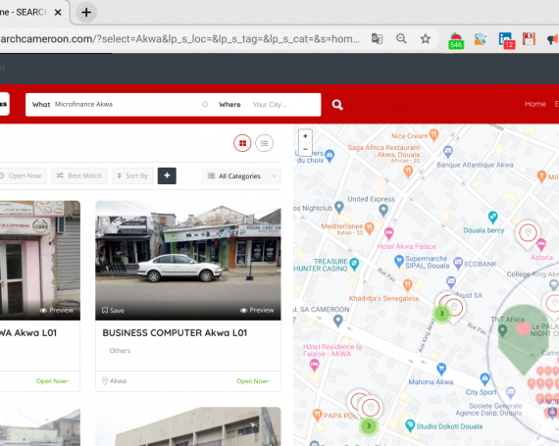Viewport: 559px width, 446px height.
Task: Open the orange hand cursor extension icon
Action: [x=481, y=38]
